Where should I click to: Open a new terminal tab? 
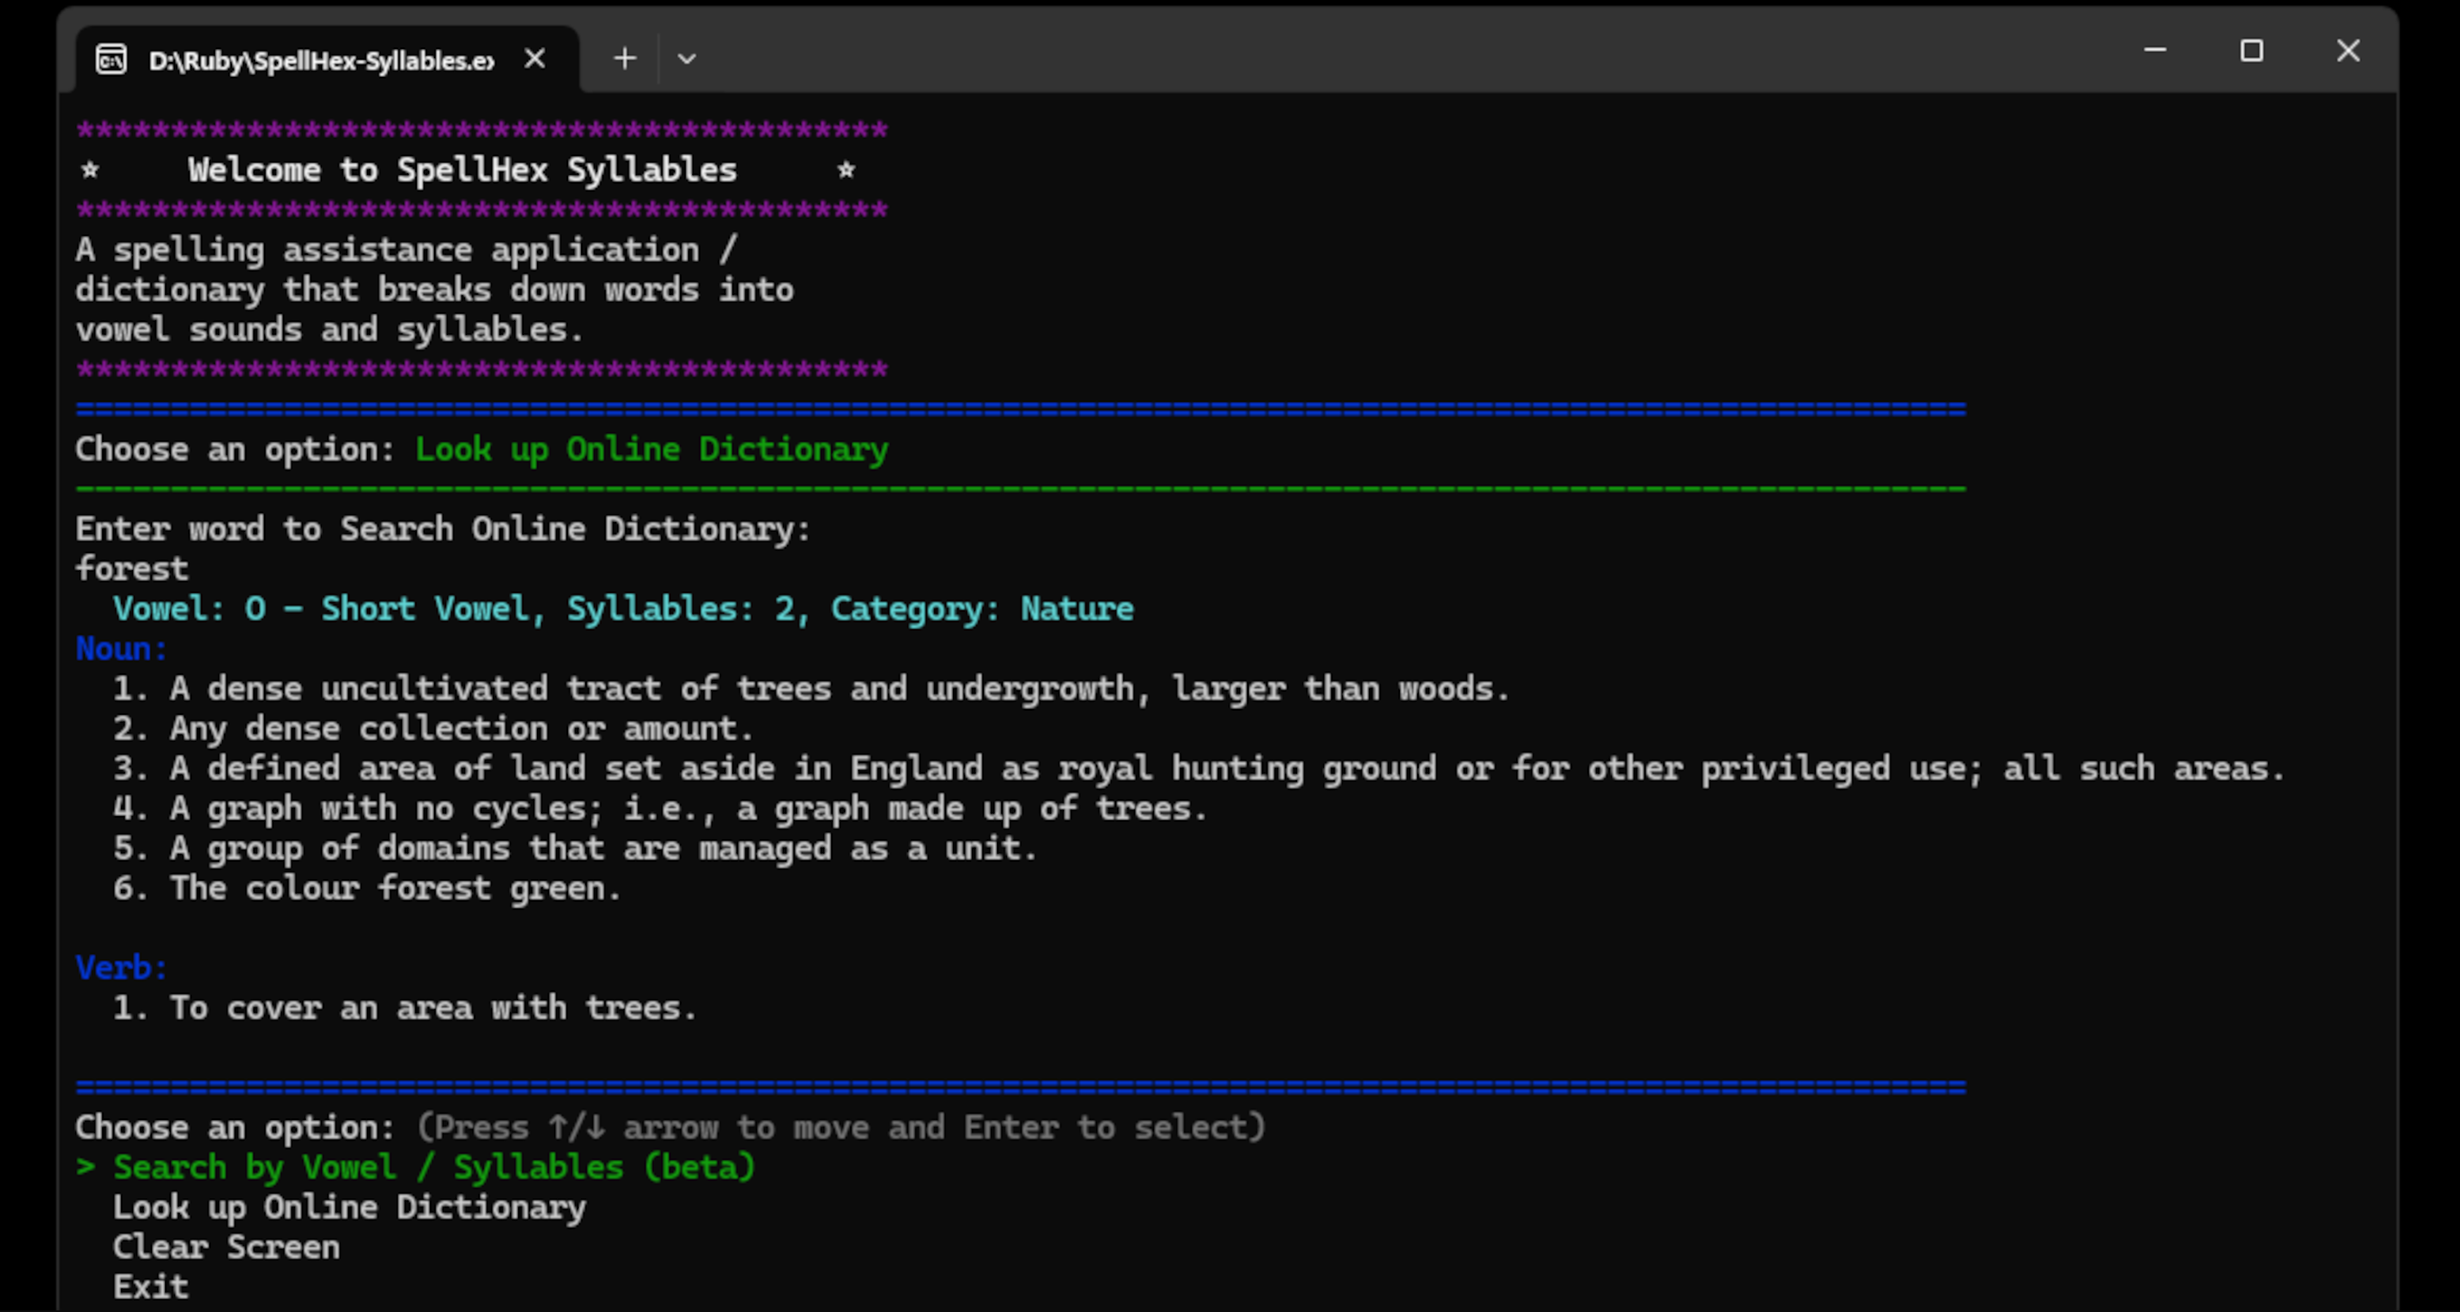624,59
